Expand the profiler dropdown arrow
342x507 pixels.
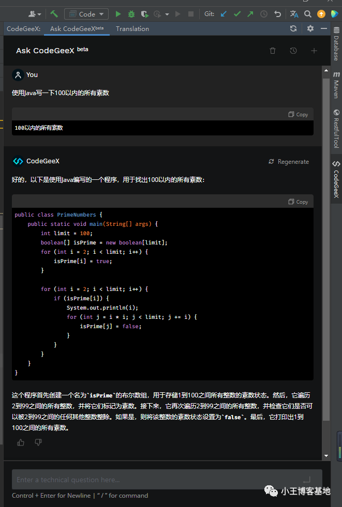[x=167, y=14]
